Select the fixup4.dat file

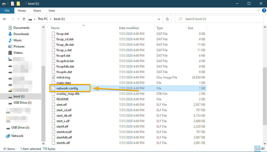[x=63, y=56]
